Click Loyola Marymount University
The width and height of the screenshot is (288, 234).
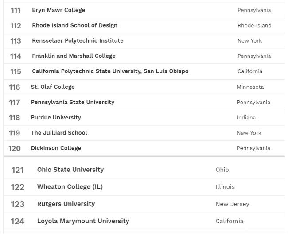pos(83,221)
